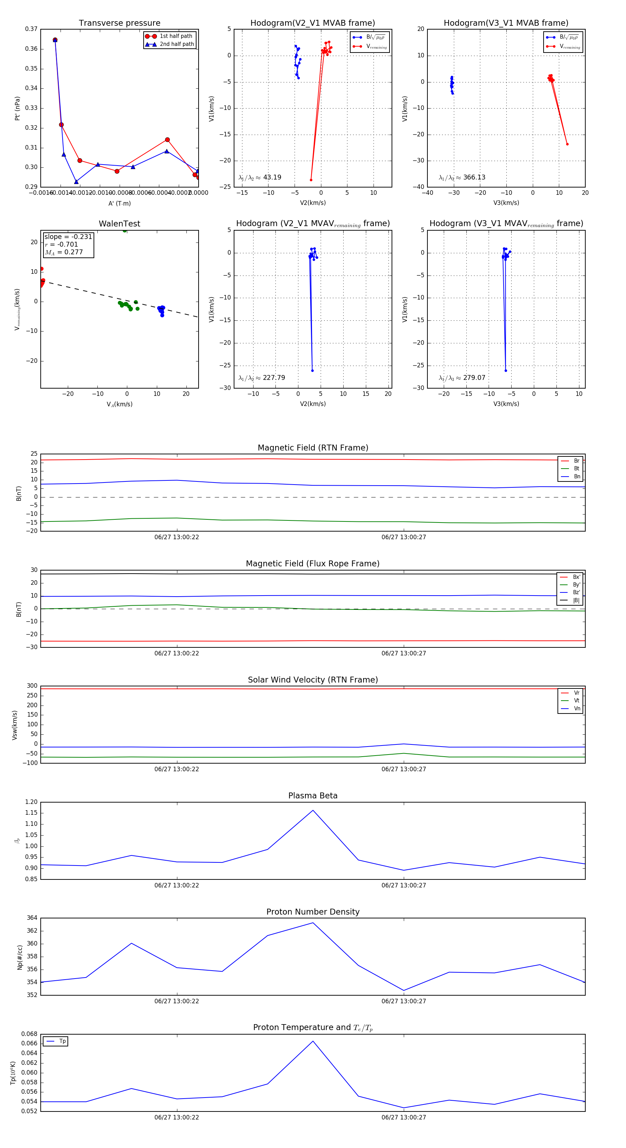Click the λ1/λ3 ≈ 366.13 annotation
This screenshot has width=626, height=1148.
pyautogui.click(x=462, y=177)
